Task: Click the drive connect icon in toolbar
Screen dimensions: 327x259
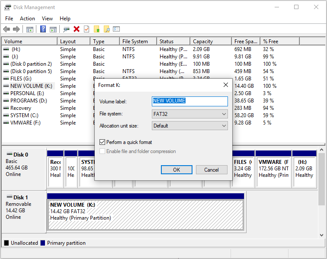Action: point(66,29)
